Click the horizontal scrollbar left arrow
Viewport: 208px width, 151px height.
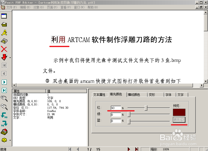14,85
